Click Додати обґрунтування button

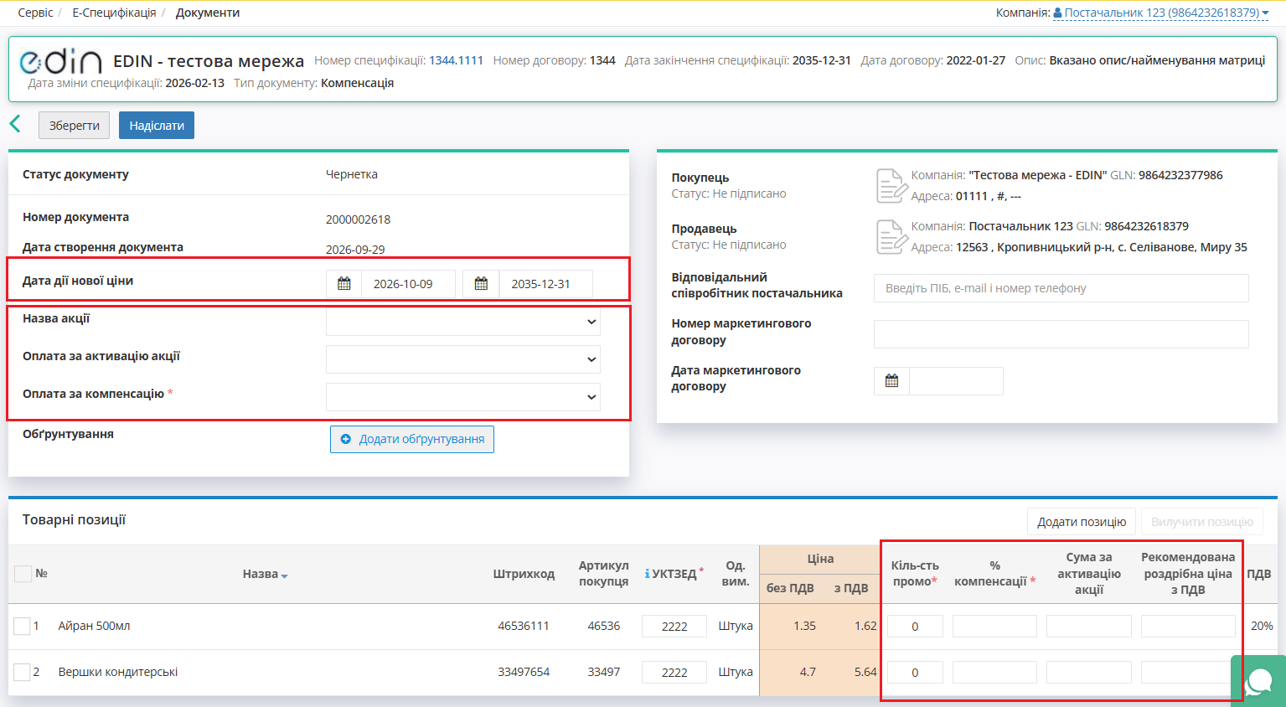(x=412, y=439)
